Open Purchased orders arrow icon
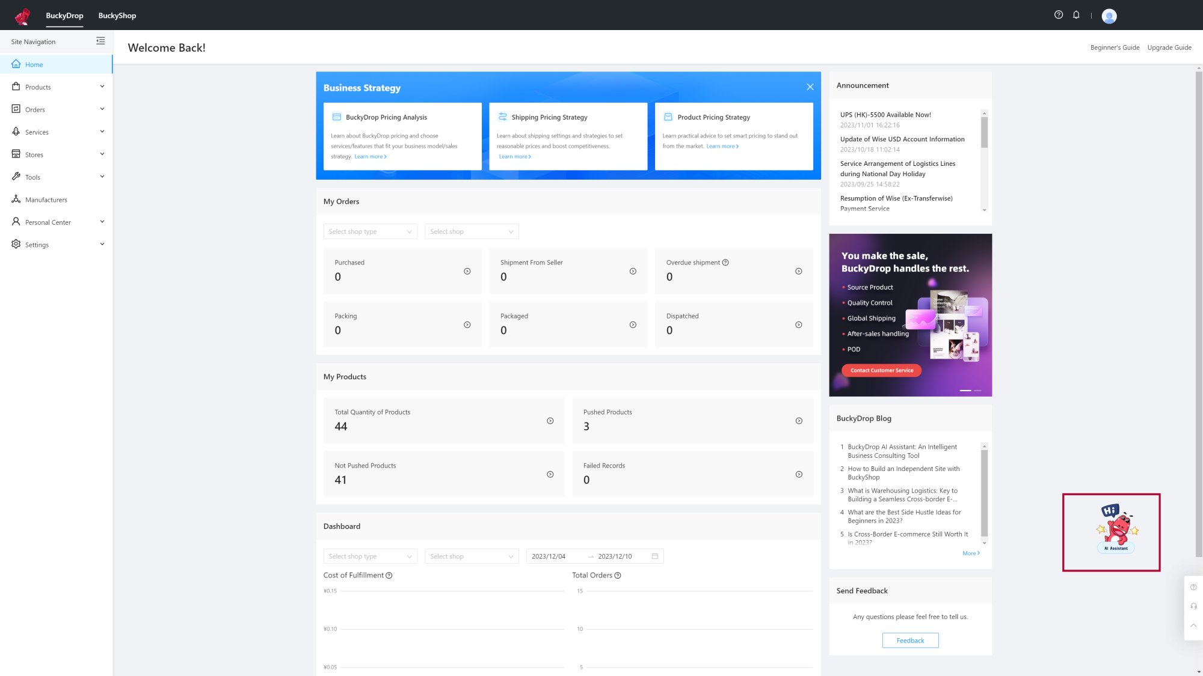1203x676 pixels. (467, 272)
